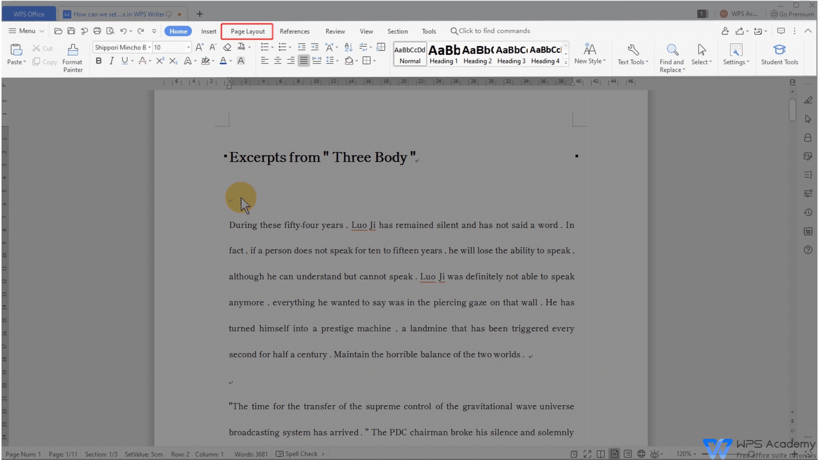Click the distributed alignment icon
The image size is (819, 460).
coord(317,61)
